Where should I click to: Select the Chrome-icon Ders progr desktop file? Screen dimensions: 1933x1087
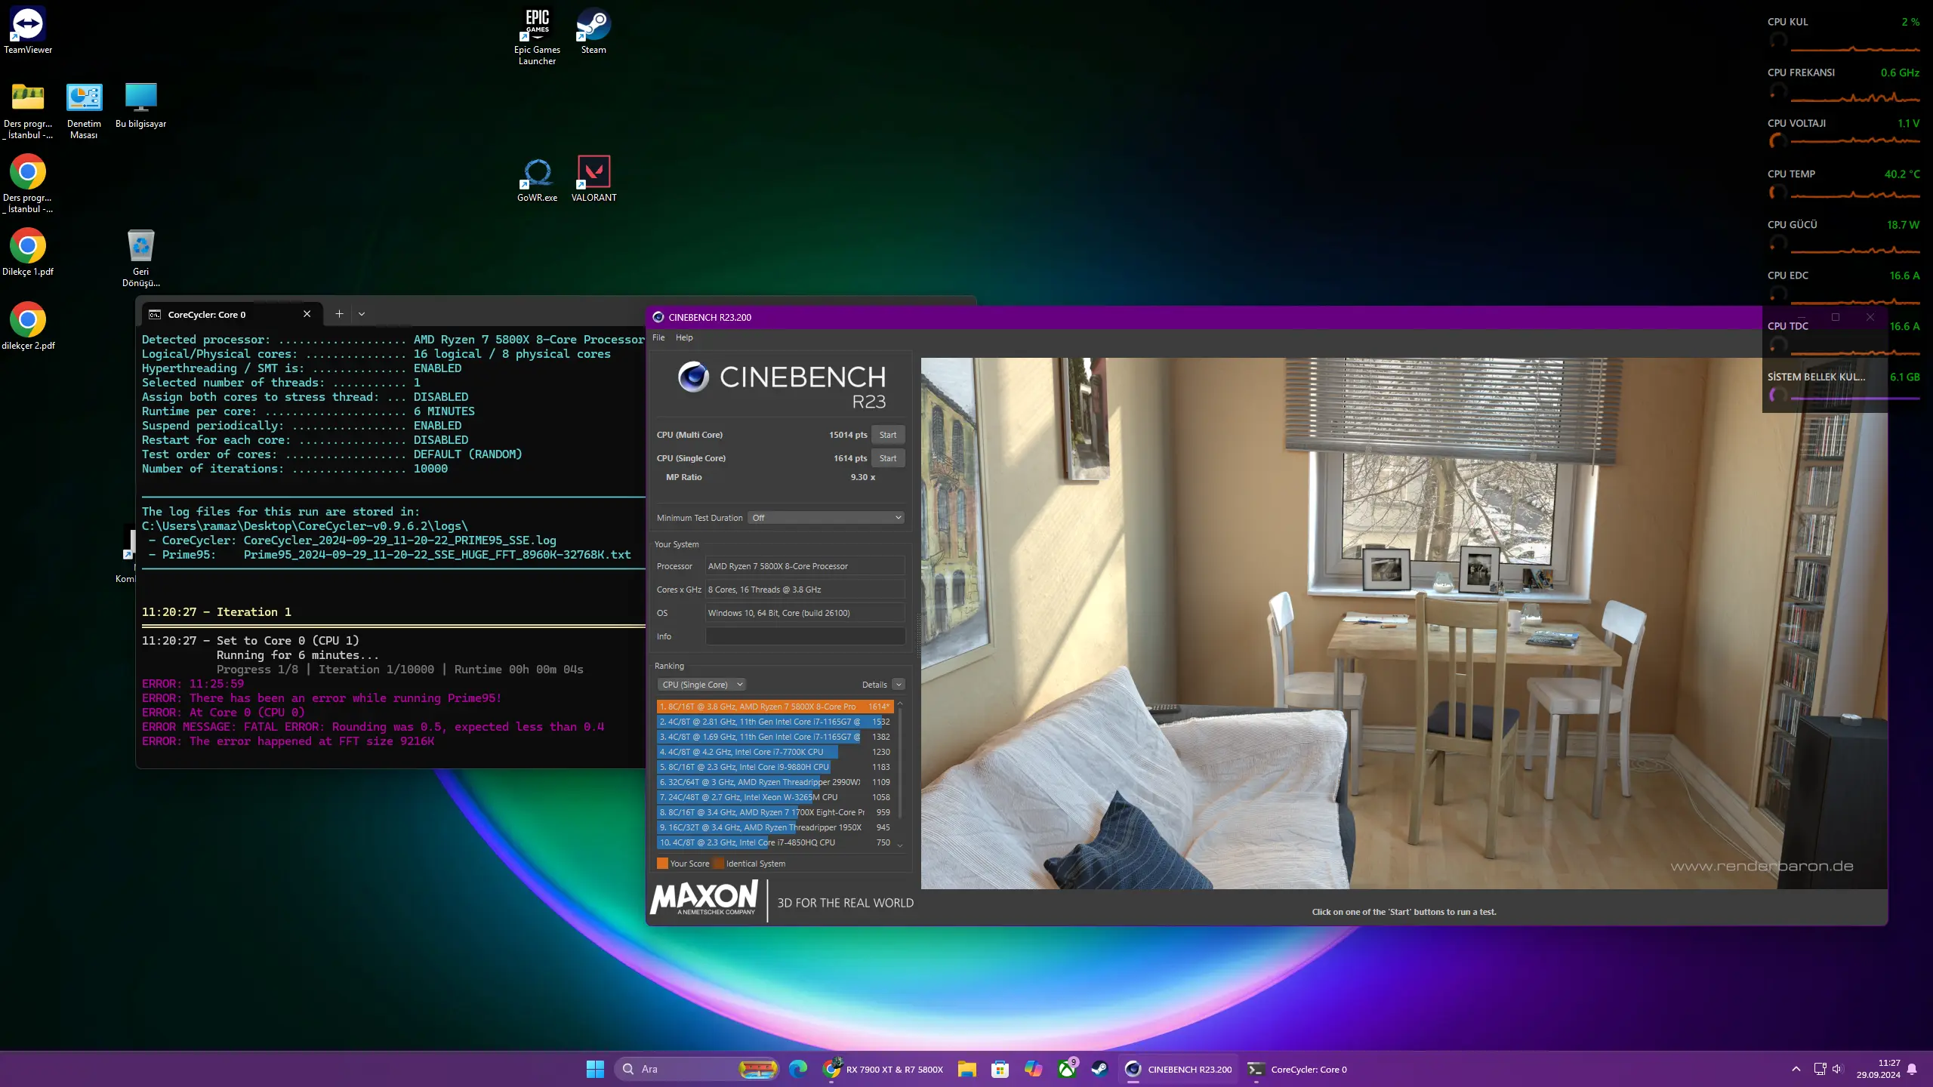pos(28,184)
